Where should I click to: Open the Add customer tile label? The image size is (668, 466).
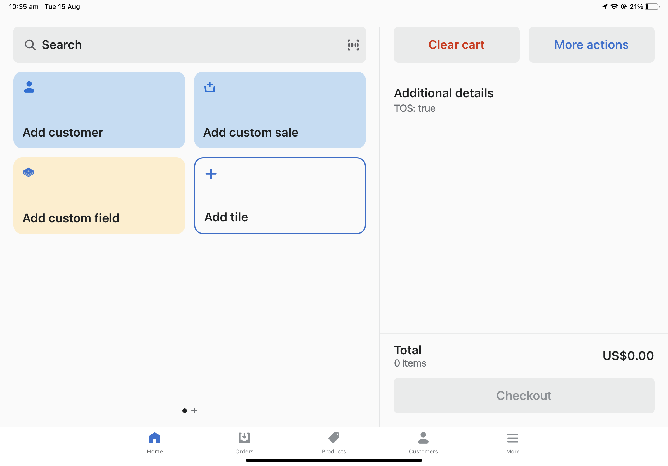[x=63, y=132]
